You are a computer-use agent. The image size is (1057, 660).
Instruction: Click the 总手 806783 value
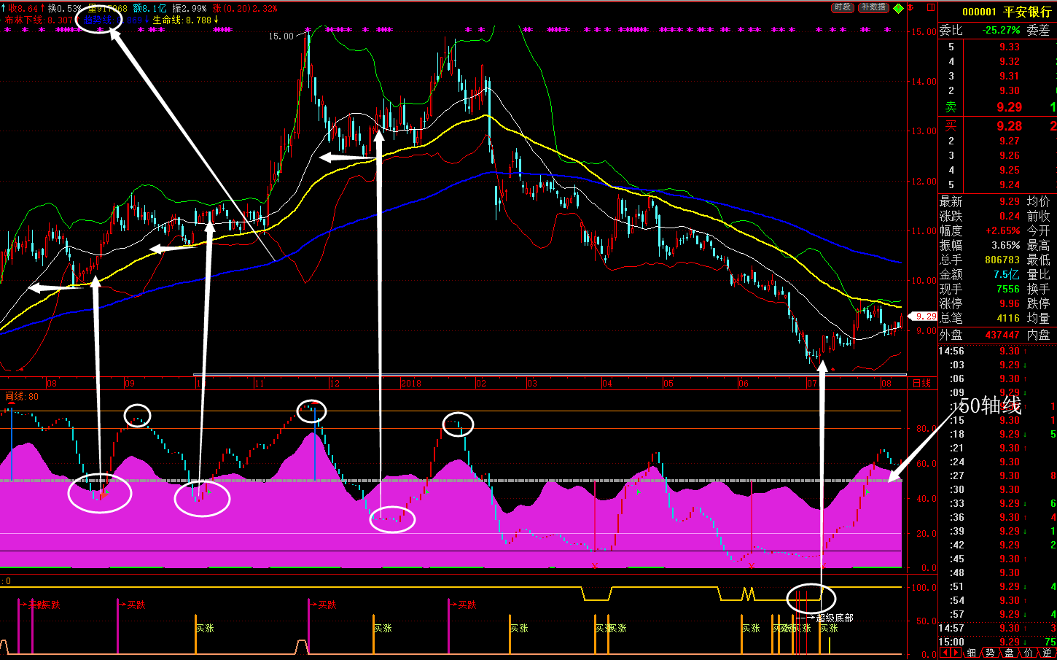(x=1002, y=260)
